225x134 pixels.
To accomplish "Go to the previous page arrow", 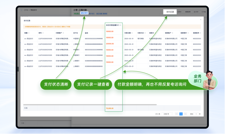I will pos(176,114).
